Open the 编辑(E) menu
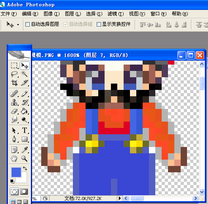This screenshot has height=204, width=208. [x=30, y=14]
